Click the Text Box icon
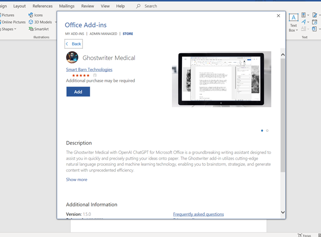 pos(293,18)
